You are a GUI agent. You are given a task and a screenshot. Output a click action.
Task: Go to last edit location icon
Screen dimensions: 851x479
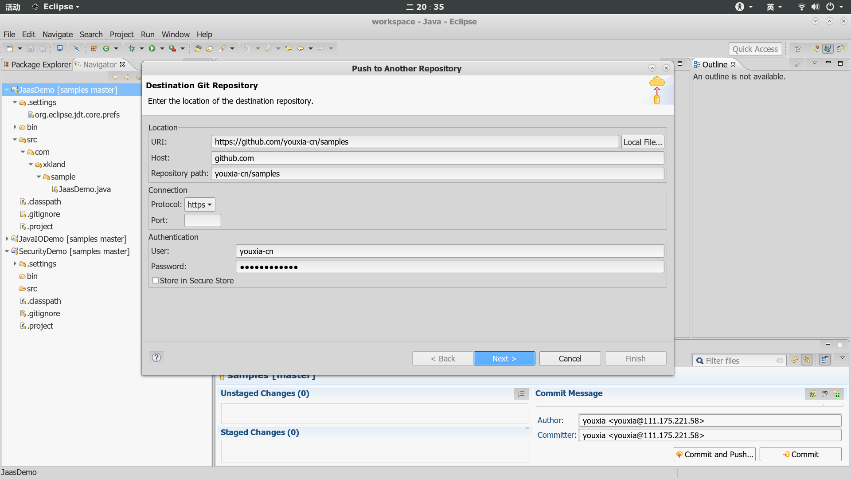pos(289,48)
